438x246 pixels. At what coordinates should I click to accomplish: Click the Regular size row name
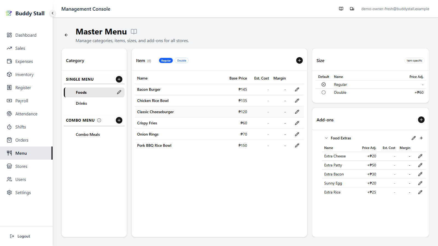click(340, 84)
